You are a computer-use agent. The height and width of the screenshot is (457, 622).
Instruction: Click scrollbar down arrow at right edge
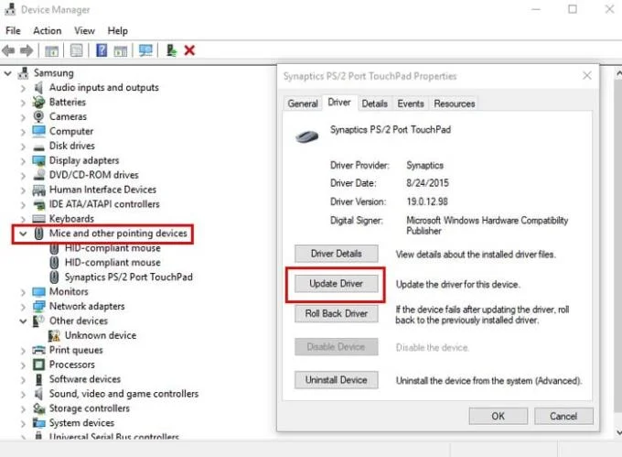click(x=618, y=432)
